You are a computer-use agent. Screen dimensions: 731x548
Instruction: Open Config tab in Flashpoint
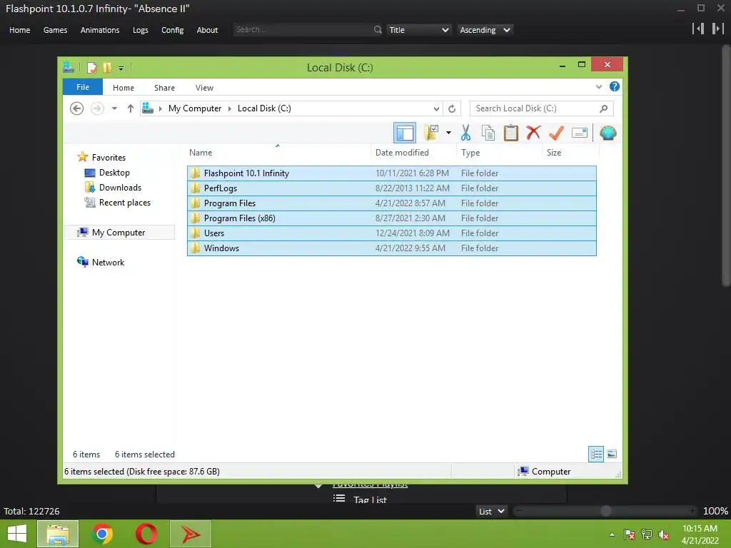pyautogui.click(x=173, y=30)
